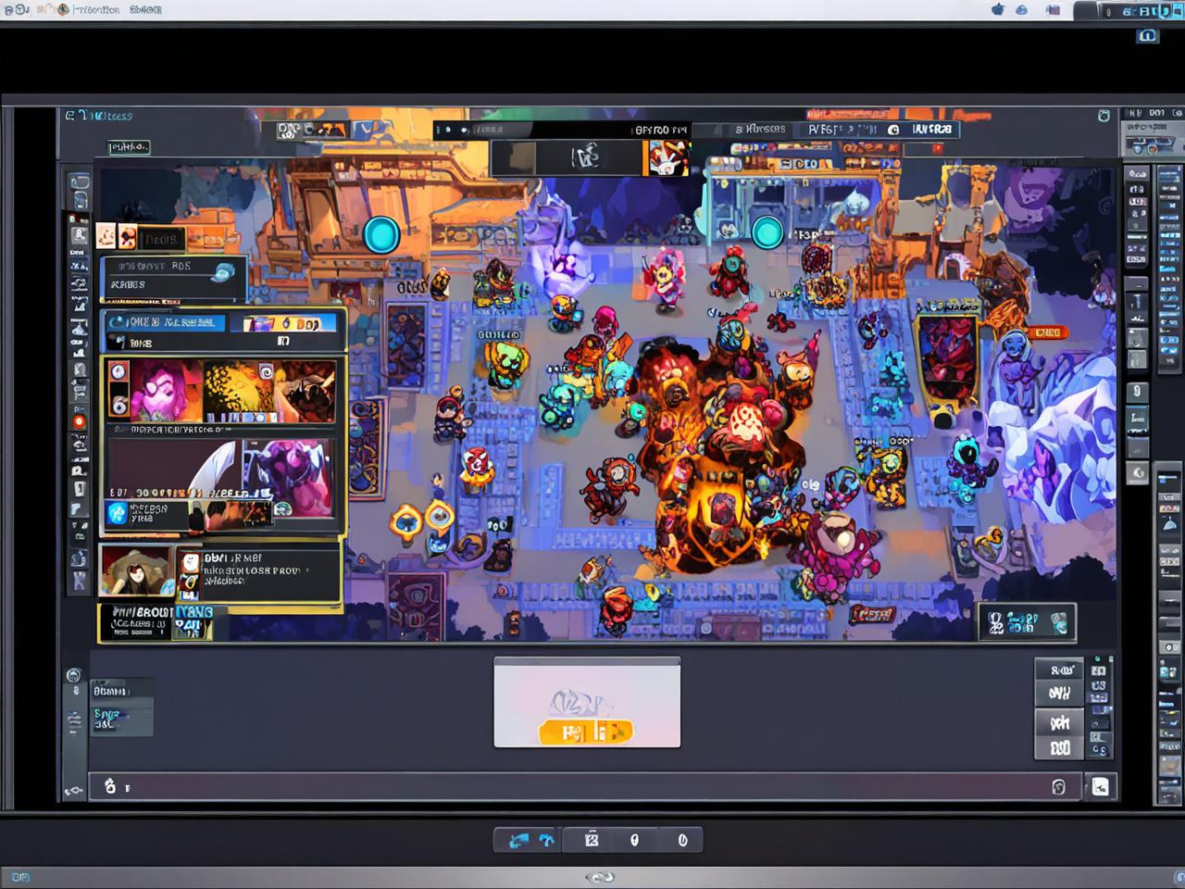Click the blue framed icon below the top-right corner
Screen dimensions: 1185x889
pyautogui.click(x=1148, y=36)
